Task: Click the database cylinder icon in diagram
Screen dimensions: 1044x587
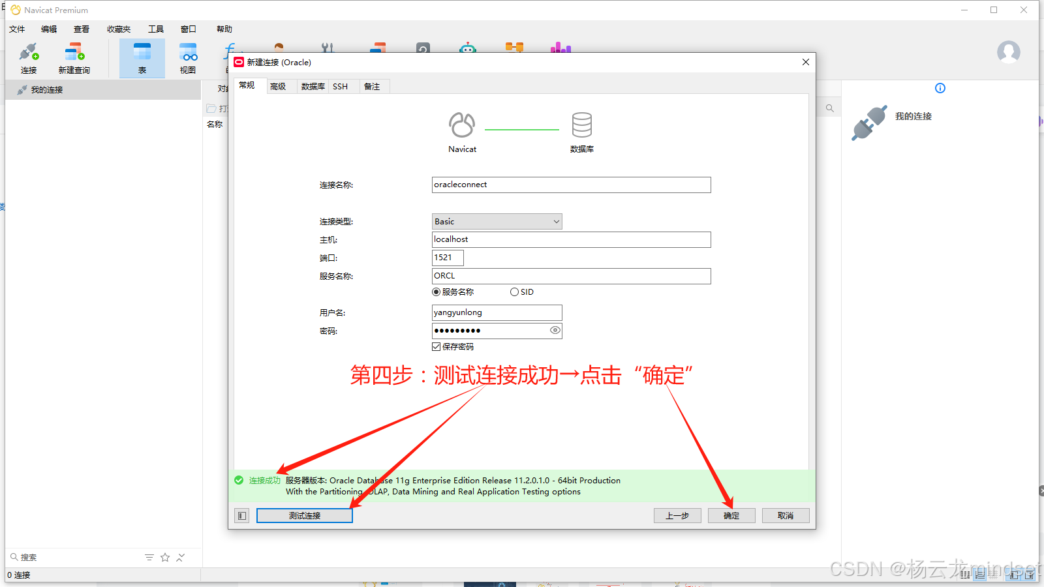Action: click(582, 125)
